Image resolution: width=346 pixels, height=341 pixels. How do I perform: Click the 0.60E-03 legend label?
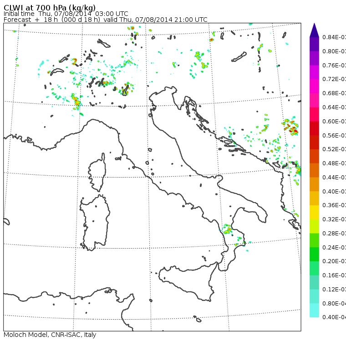pyautogui.click(x=334, y=122)
